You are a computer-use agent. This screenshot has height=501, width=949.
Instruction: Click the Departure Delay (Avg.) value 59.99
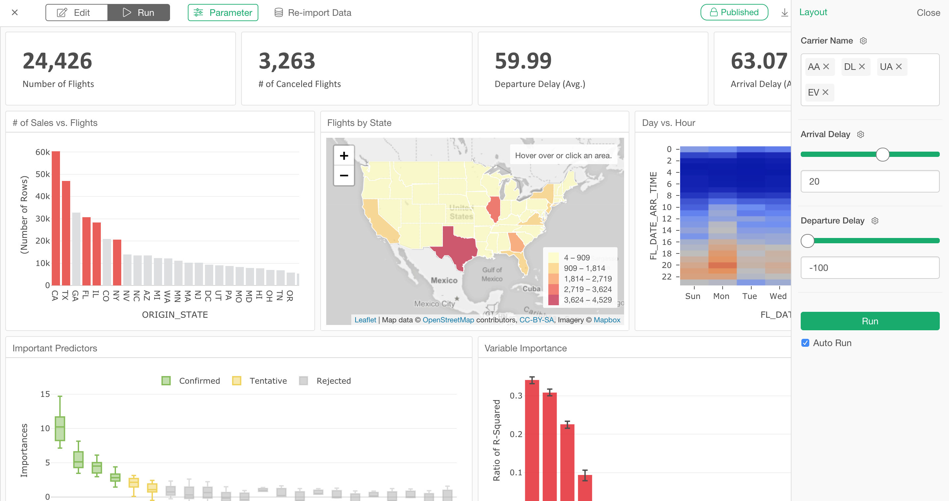(x=523, y=61)
